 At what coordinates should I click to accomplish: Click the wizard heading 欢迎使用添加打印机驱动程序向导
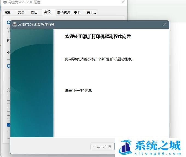(x=98, y=36)
